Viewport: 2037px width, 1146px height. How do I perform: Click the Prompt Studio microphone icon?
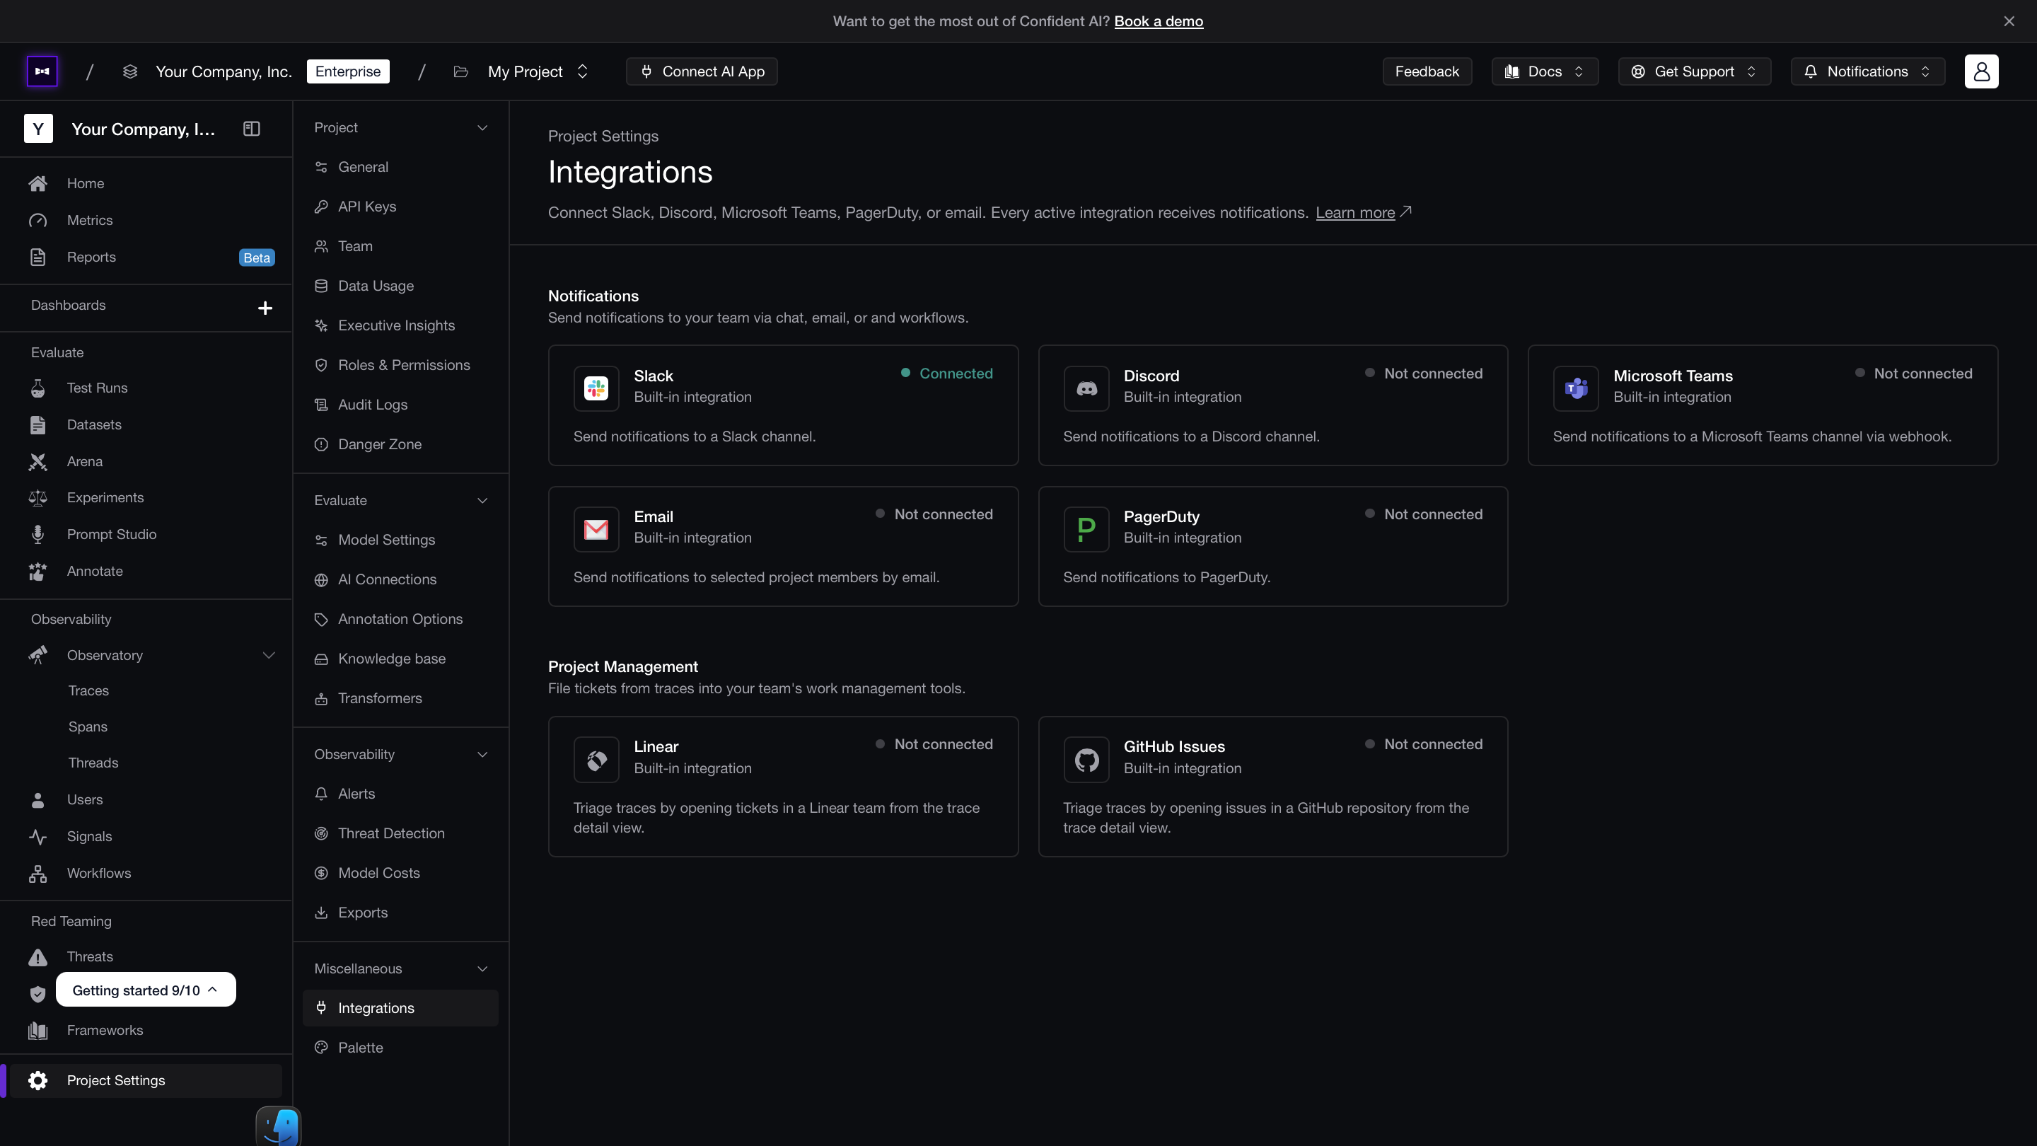pyautogui.click(x=38, y=535)
